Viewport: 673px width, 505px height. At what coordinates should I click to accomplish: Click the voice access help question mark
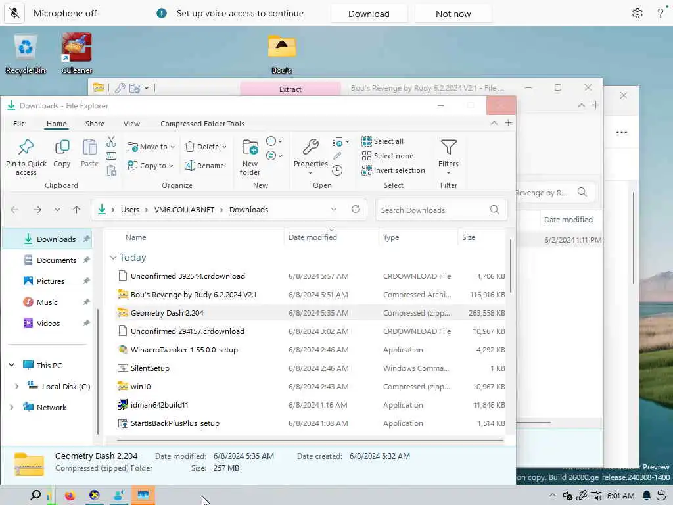point(661,13)
